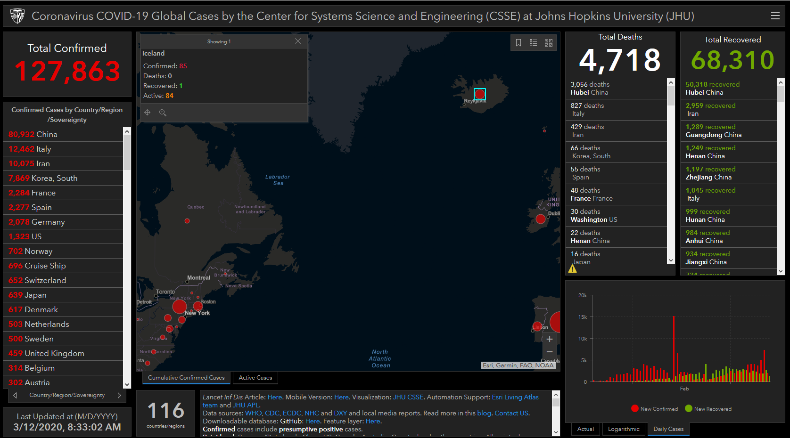The height and width of the screenshot is (438, 790).
Task: Click the yellow warning triangle icon
Action: click(573, 269)
